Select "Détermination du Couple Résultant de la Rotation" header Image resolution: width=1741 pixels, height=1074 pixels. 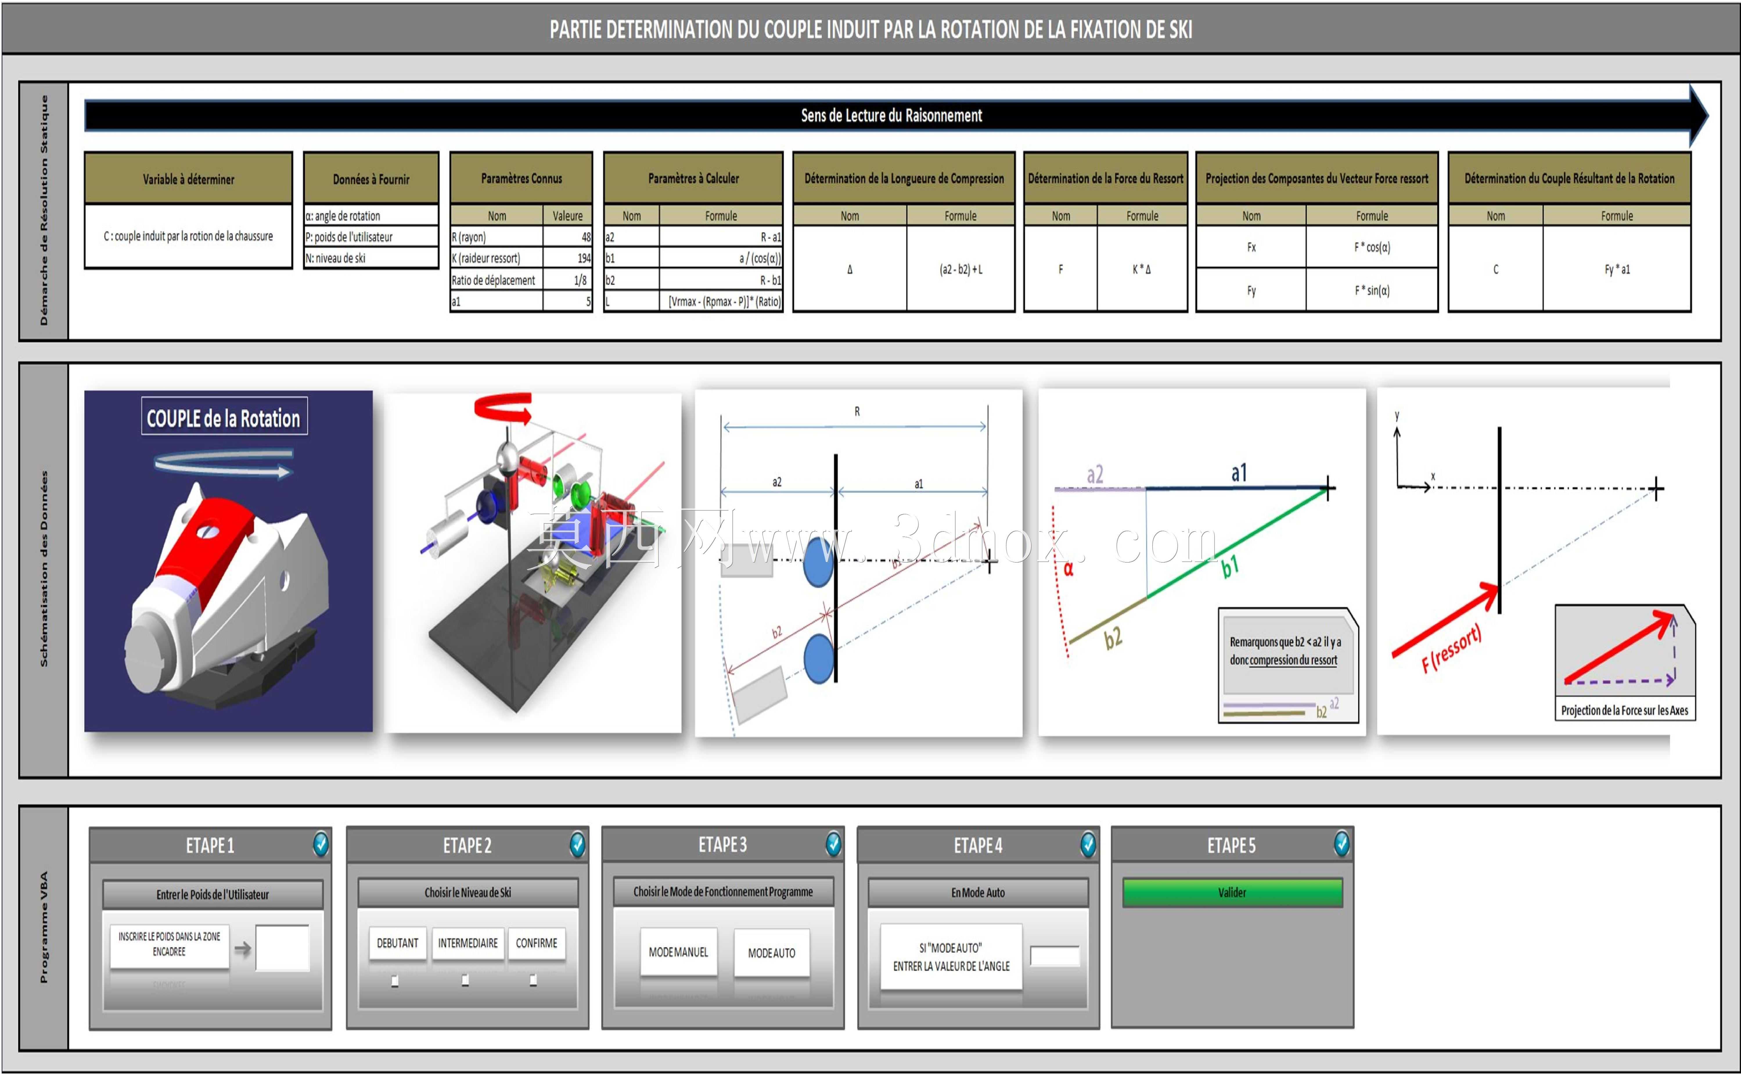coord(1570,178)
